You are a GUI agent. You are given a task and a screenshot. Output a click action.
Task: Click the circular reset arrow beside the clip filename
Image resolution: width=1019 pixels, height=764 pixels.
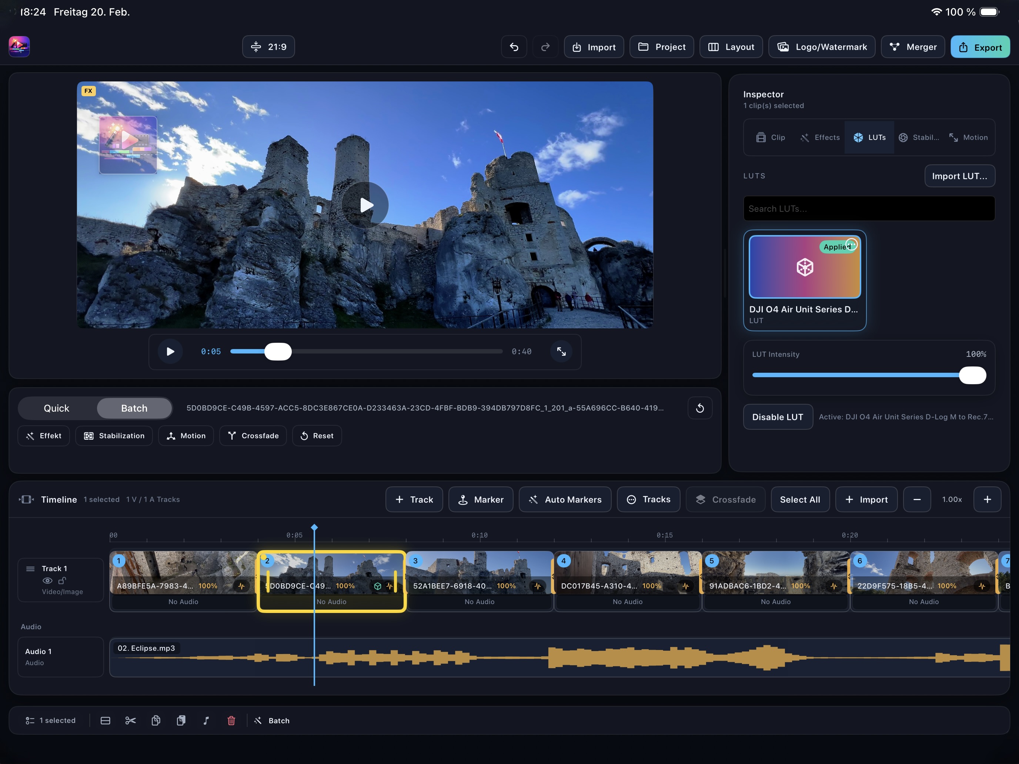(700, 408)
